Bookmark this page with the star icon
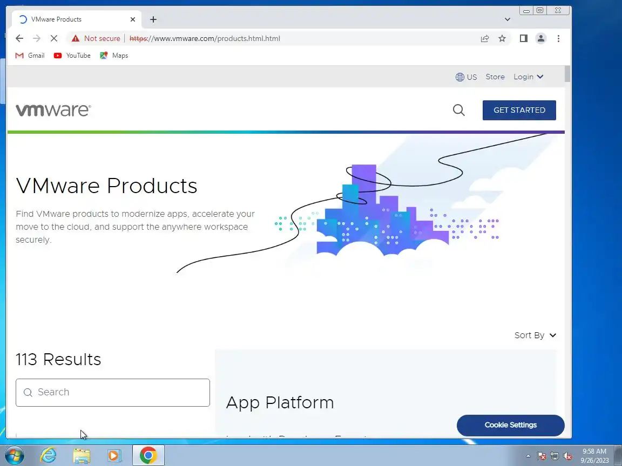Screen dimensions: 622x466 502,38
